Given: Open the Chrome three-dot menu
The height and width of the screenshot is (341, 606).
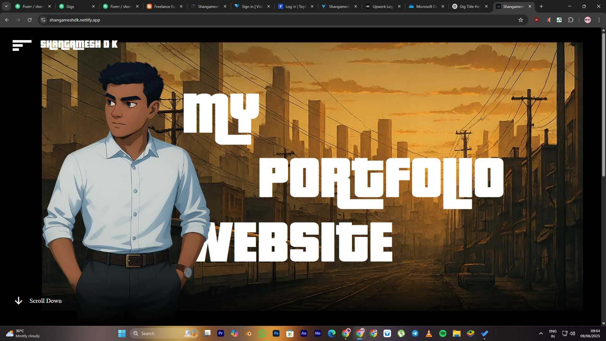Looking at the screenshot, I should pos(599,20).
